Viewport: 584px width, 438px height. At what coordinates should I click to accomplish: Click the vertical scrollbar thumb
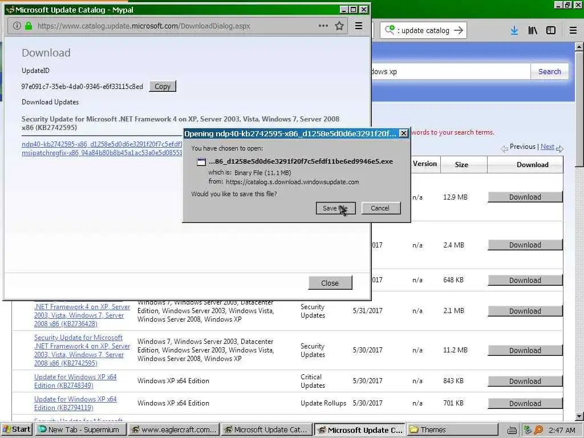(579, 109)
